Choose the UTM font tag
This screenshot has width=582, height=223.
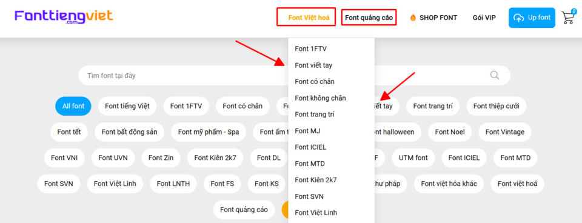coord(413,158)
